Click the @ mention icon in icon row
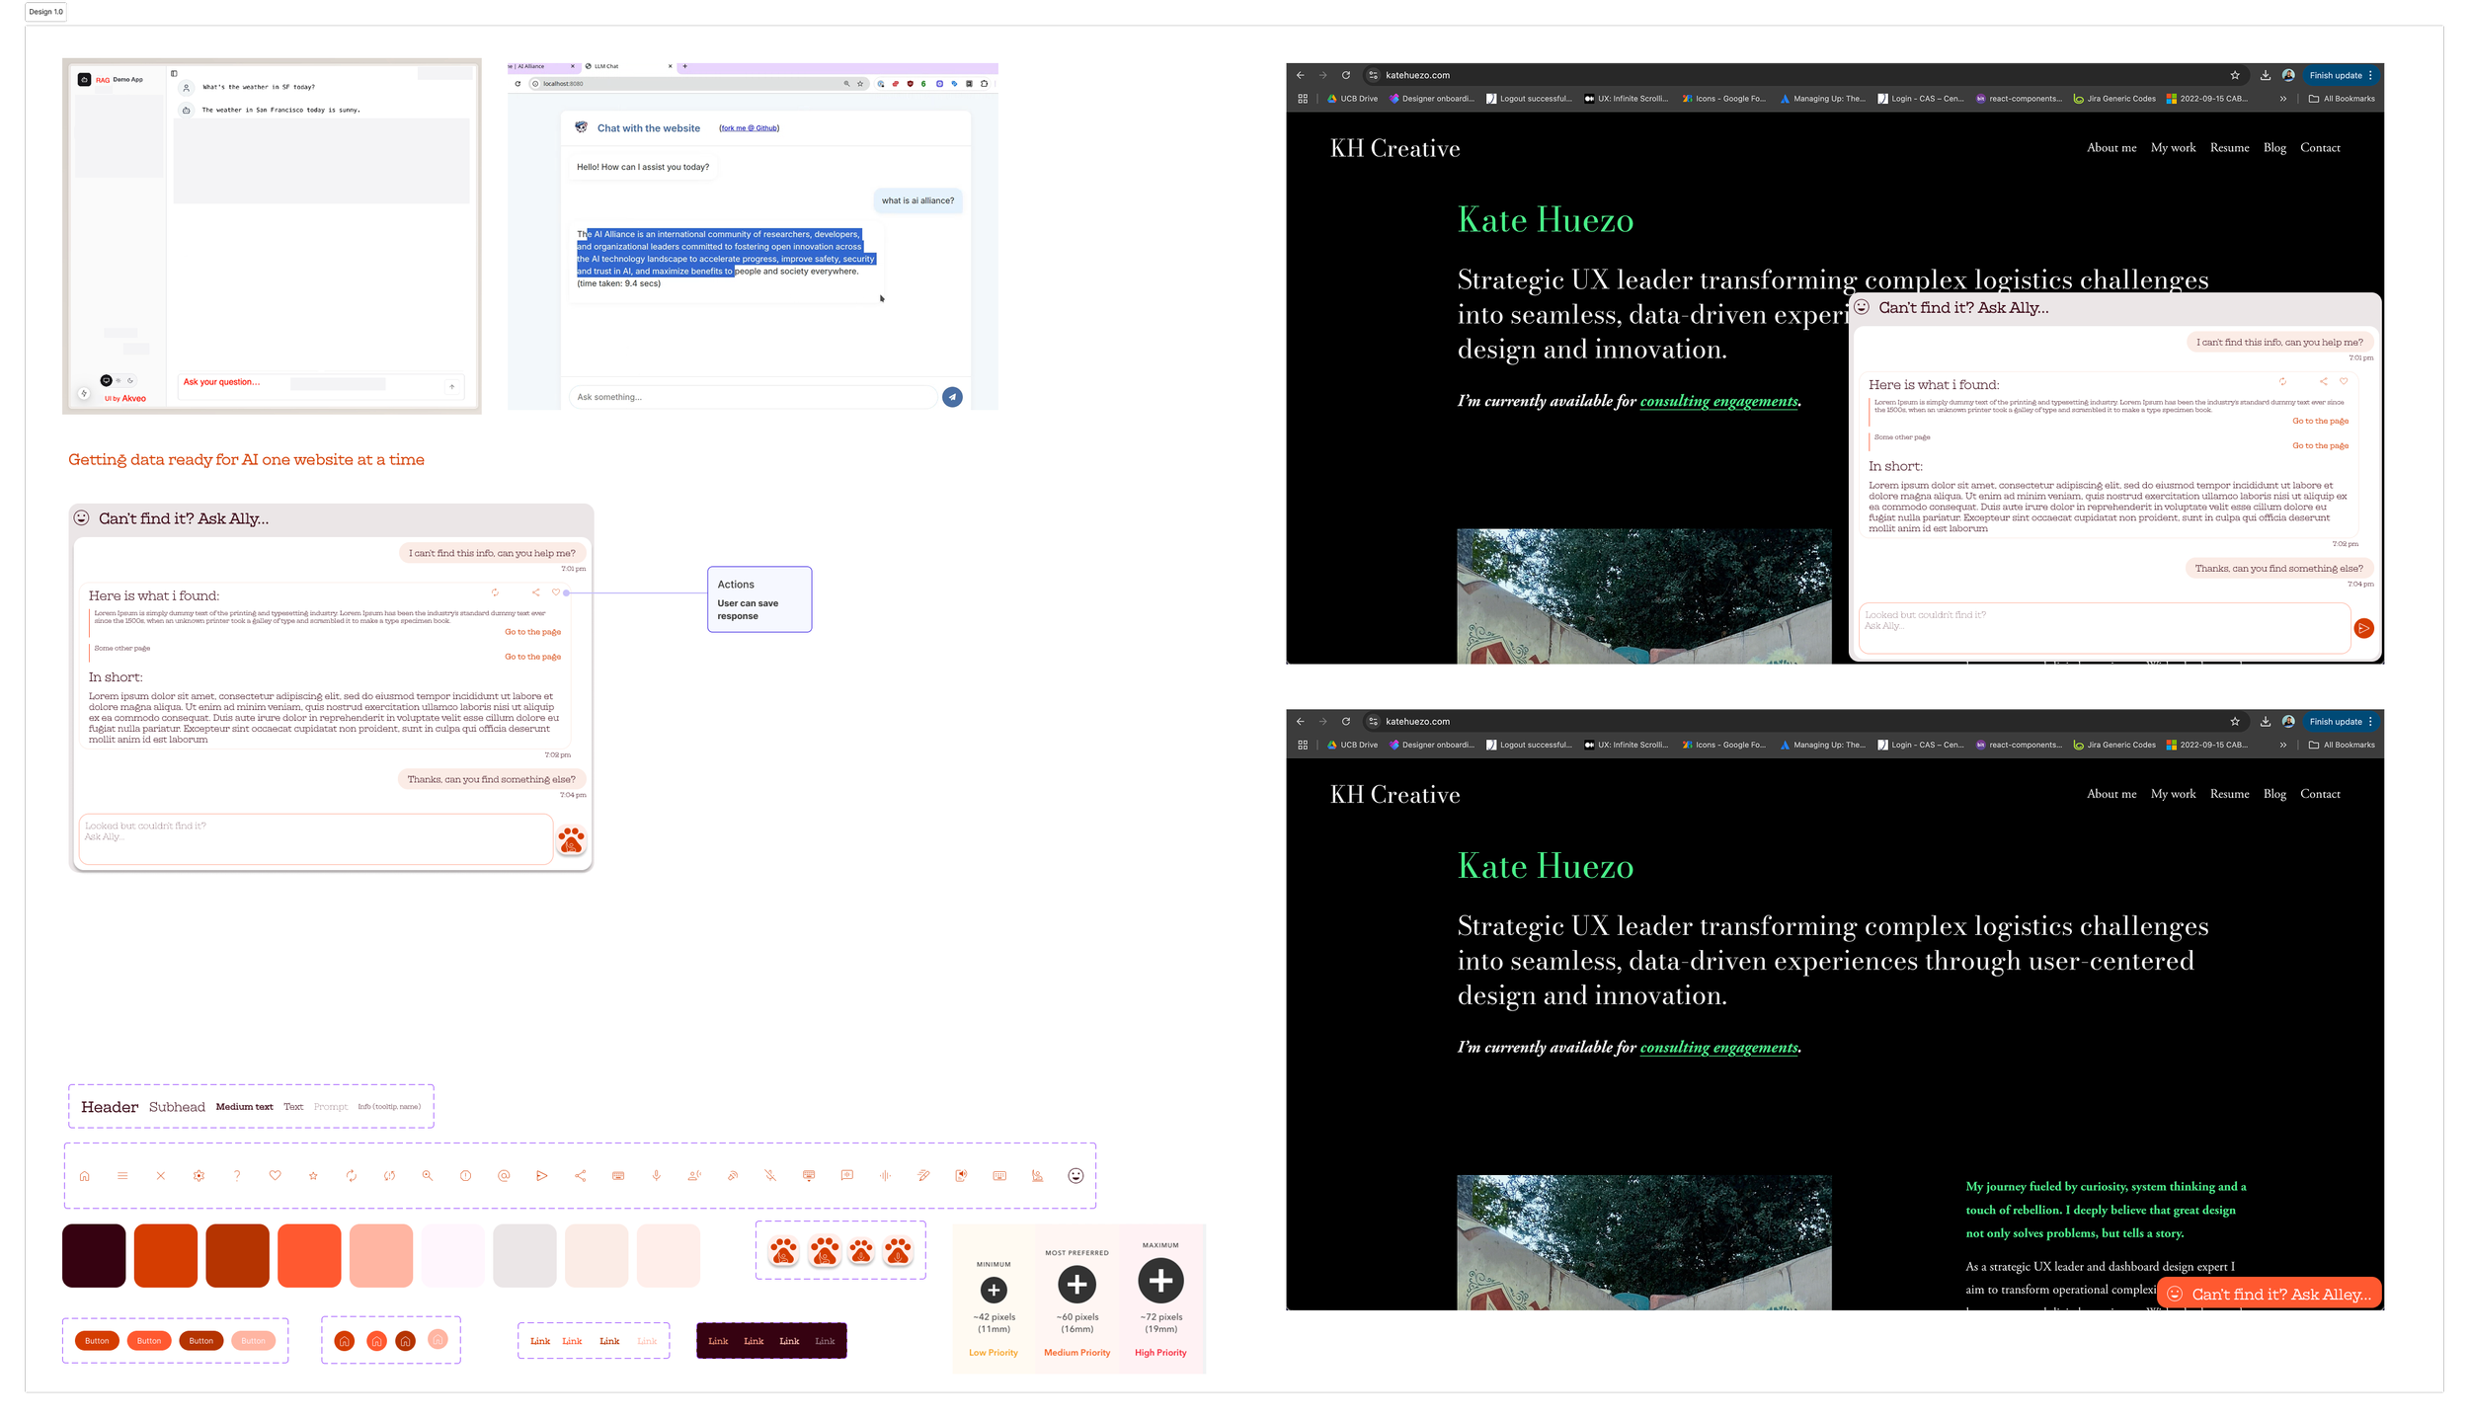This screenshot has height=1418, width=2469. pos(504,1176)
